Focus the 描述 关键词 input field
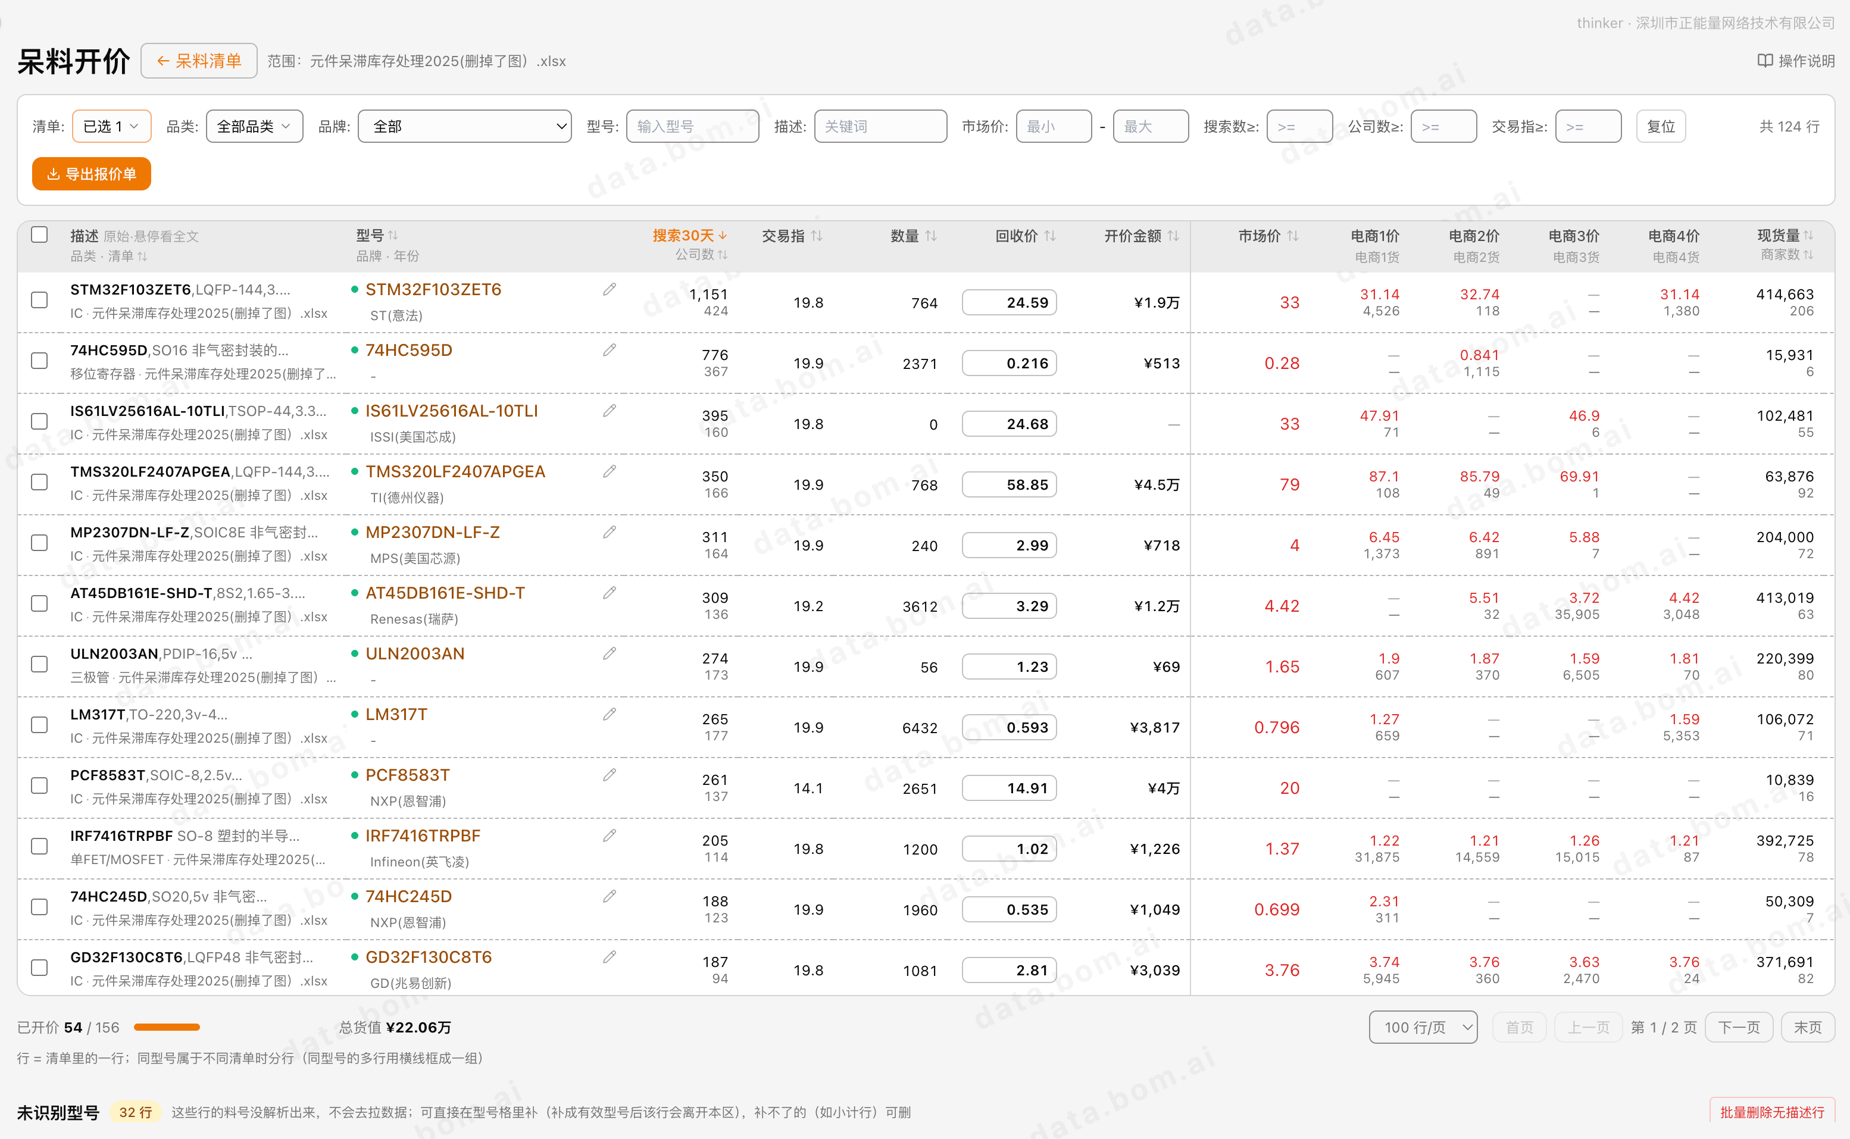1850x1139 pixels. pyautogui.click(x=880, y=127)
